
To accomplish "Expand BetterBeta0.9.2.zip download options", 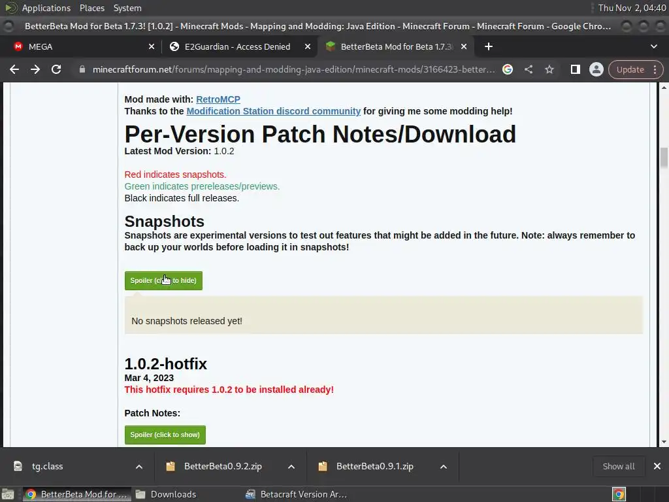I will coord(291,467).
